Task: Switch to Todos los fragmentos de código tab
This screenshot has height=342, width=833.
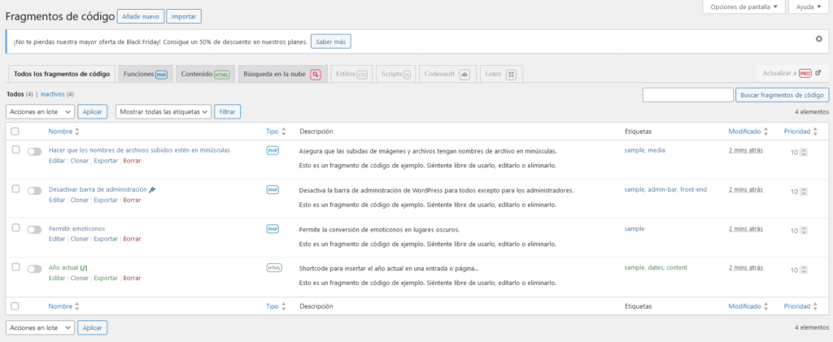Action: 62,74
